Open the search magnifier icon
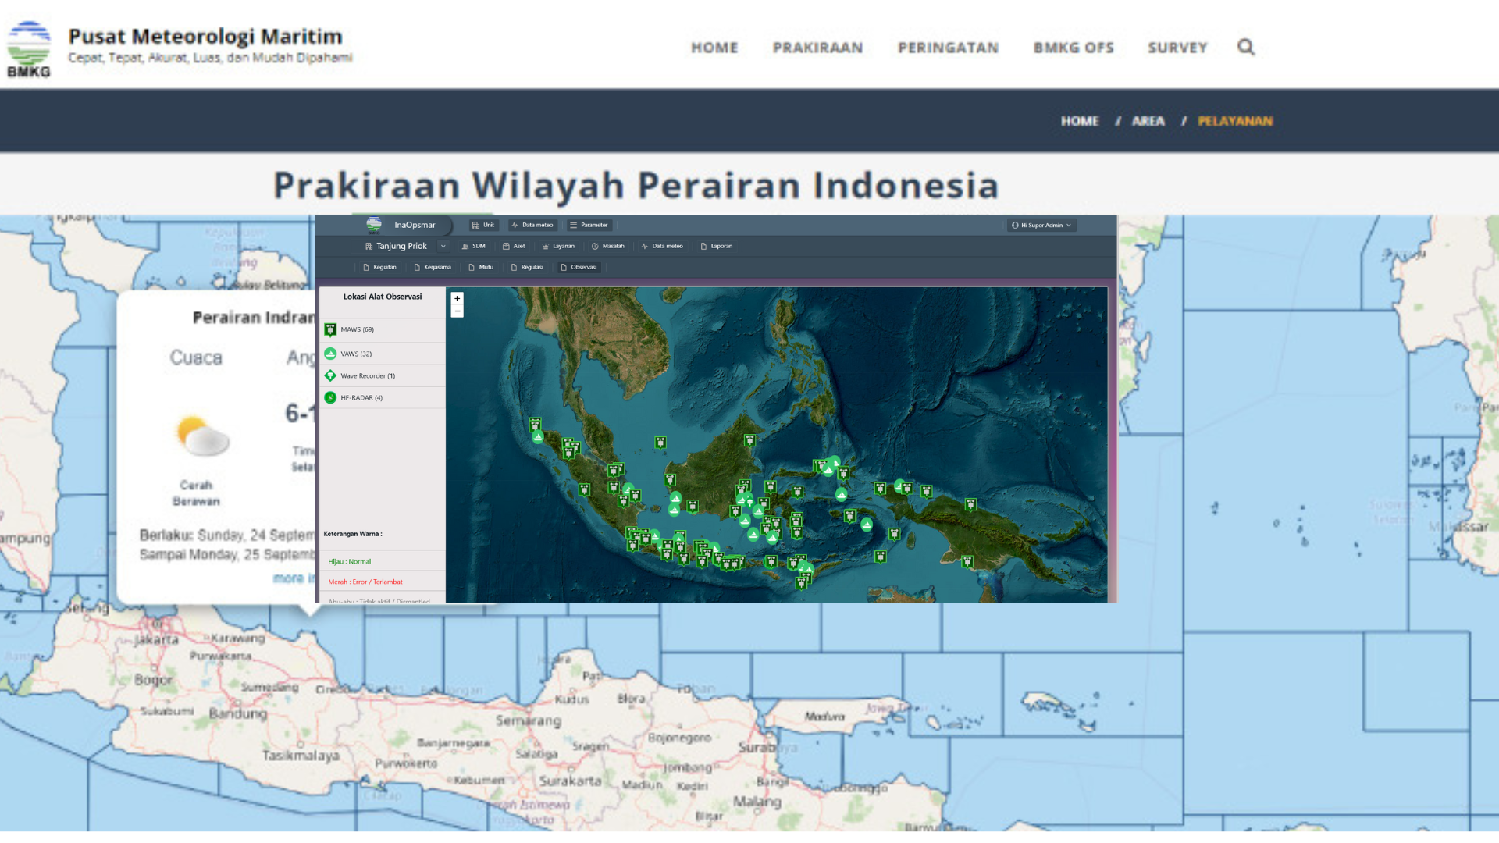This screenshot has width=1499, height=843. (x=1246, y=48)
